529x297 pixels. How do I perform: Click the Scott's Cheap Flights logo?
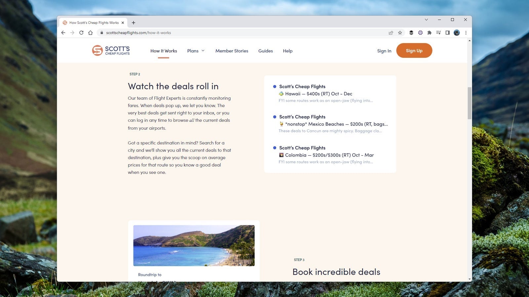click(111, 50)
